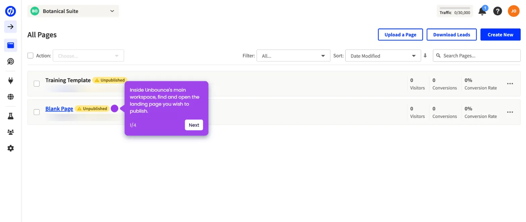Open the Sort Date Modified dropdown
The height and width of the screenshot is (222, 526).
point(383,55)
